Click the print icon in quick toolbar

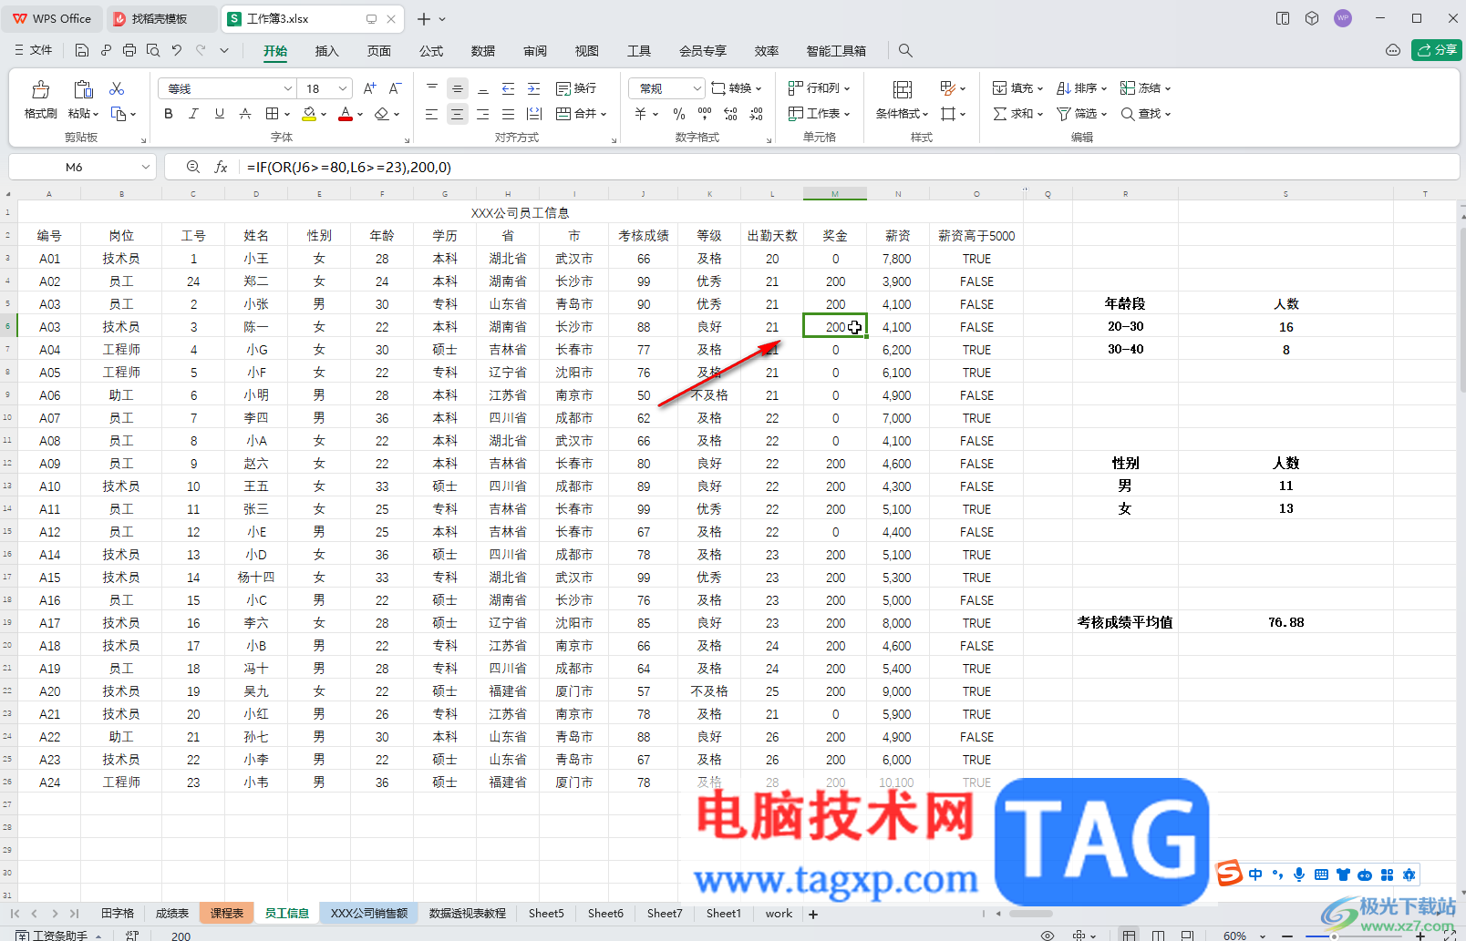(x=129, y=51)
